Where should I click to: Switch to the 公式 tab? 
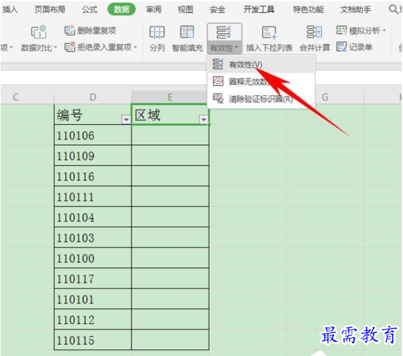point(89,9)
